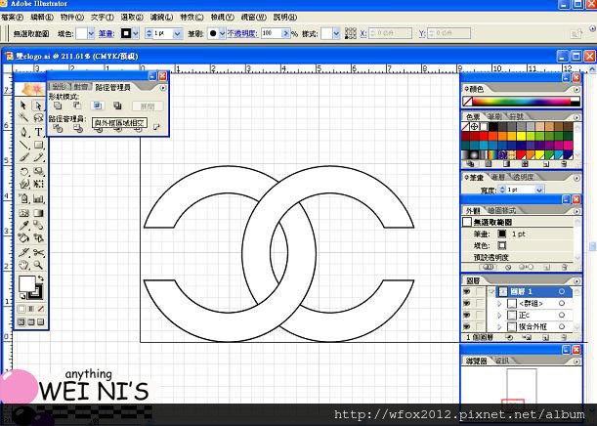The height and width of the screenshot is (426, 597).
Task: Click target circle of 圖層 1
Action: point(562,291)
